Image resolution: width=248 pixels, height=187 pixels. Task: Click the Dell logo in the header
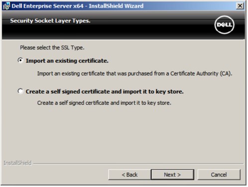(x=224, y=25)
